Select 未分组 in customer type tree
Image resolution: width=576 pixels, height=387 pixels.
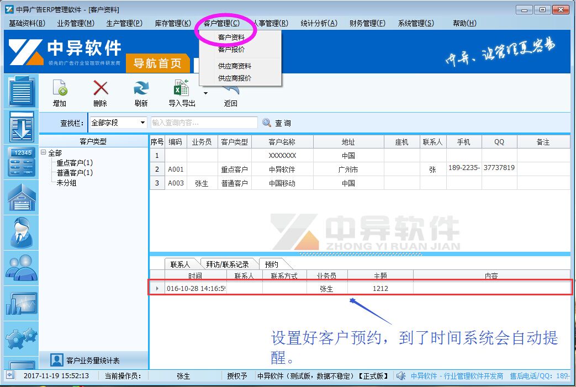click(x=66, y=183)
